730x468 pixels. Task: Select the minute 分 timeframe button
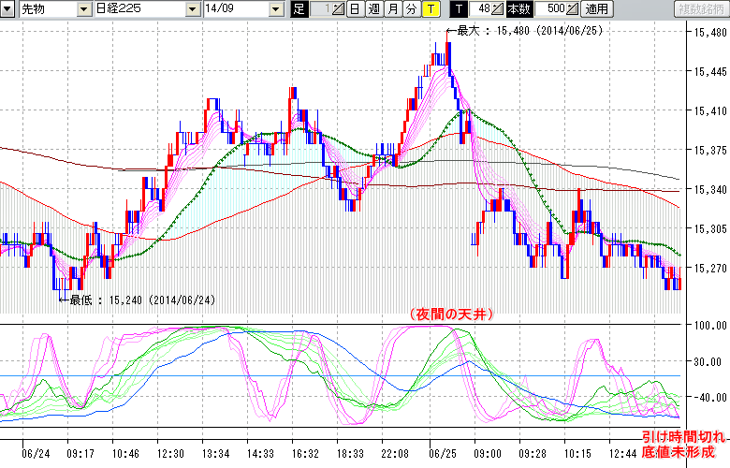pyautogui.click(x=411, y=9)
